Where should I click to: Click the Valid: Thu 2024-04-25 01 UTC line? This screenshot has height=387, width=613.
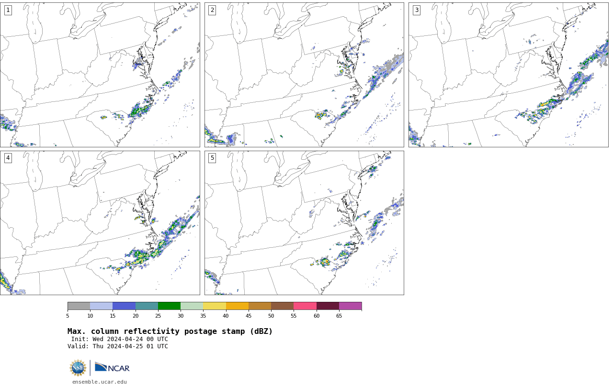(x=118, y=346)
